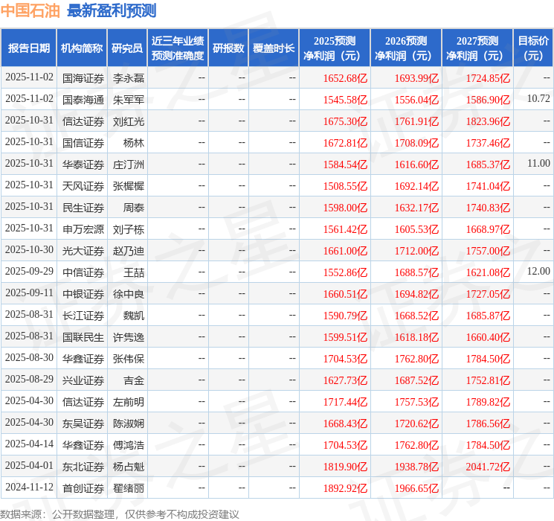
Task: Click the 东吴证券 institution cell
Action: (83, 423)
